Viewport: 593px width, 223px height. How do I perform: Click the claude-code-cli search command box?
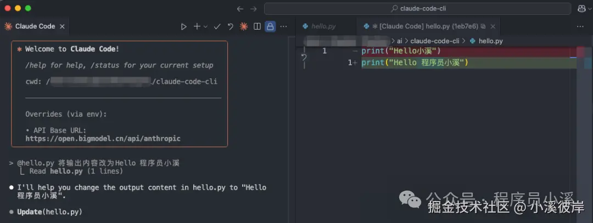417,9
